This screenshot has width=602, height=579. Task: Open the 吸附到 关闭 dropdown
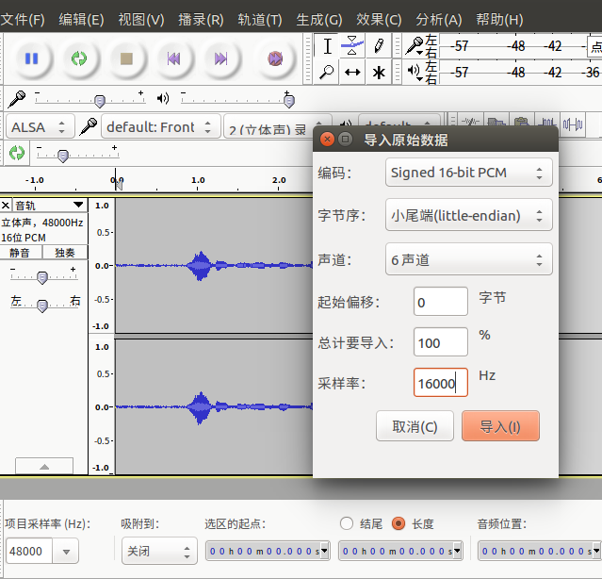click(x=159, y=551)
